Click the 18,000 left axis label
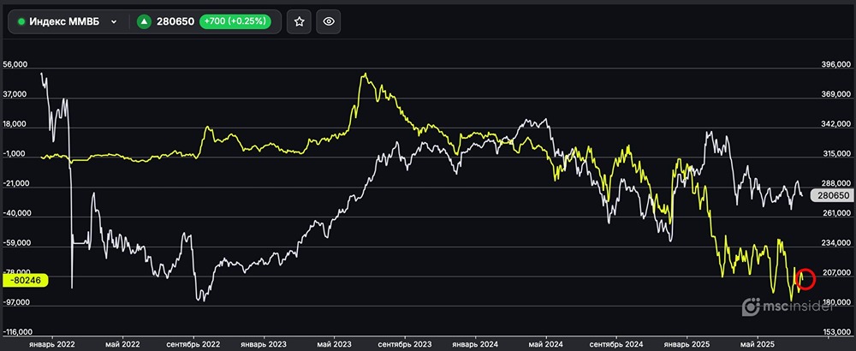 click(15, 124)
